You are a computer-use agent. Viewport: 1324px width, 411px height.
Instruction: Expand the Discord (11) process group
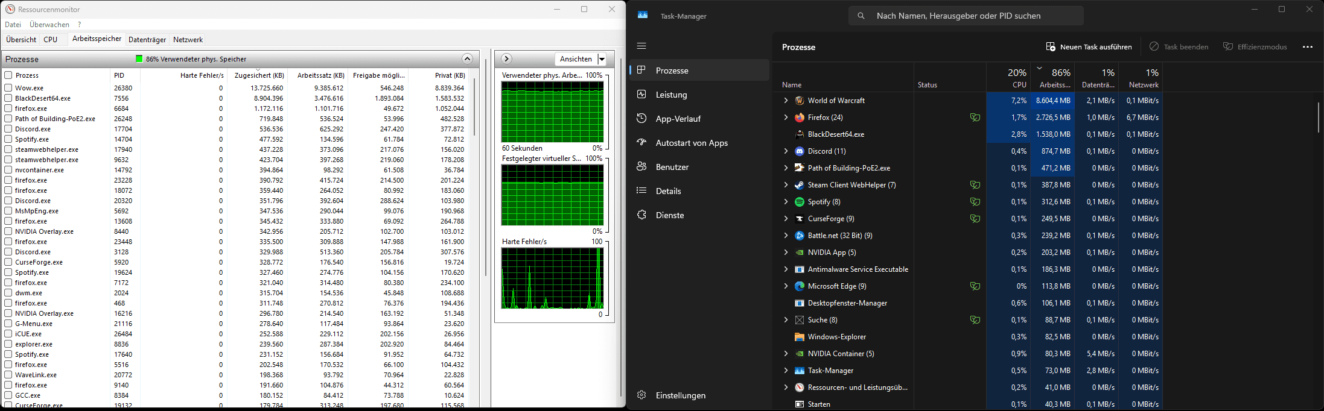[x=786, y=151]
